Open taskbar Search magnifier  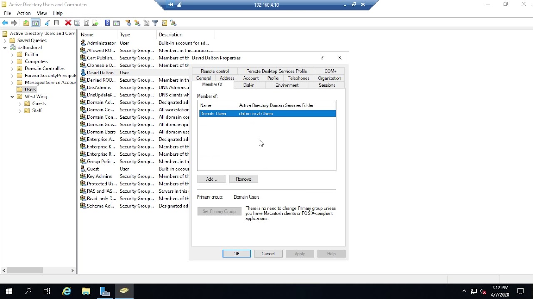click(x=28, y=291)
